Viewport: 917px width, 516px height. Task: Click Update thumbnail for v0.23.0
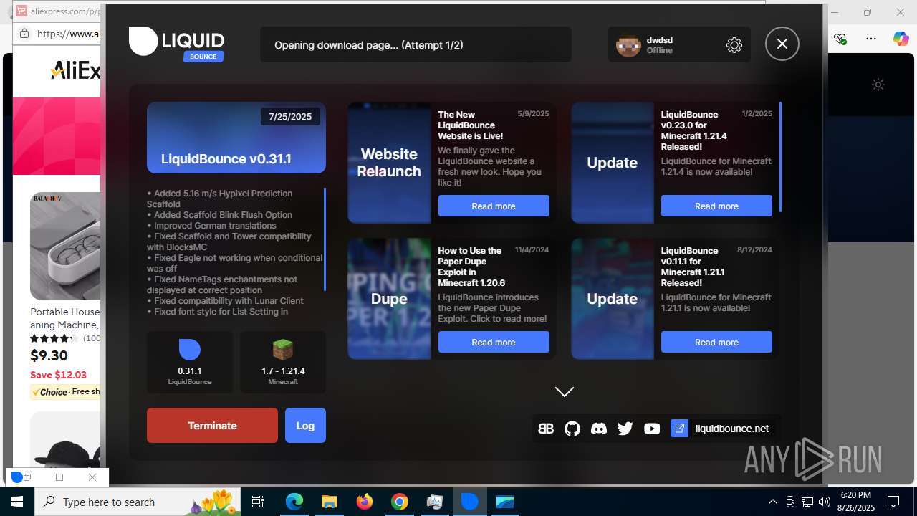613,163
